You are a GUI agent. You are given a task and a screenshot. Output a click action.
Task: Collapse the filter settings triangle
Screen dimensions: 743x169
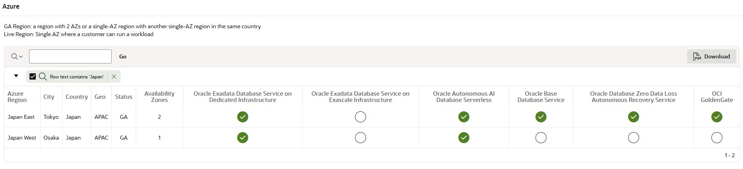pos(16,76)
